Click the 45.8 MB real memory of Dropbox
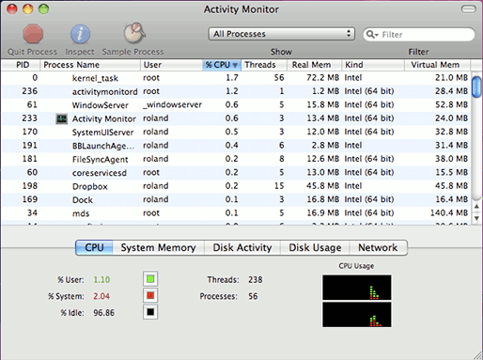The image size is (483, 360). (323, 186)
